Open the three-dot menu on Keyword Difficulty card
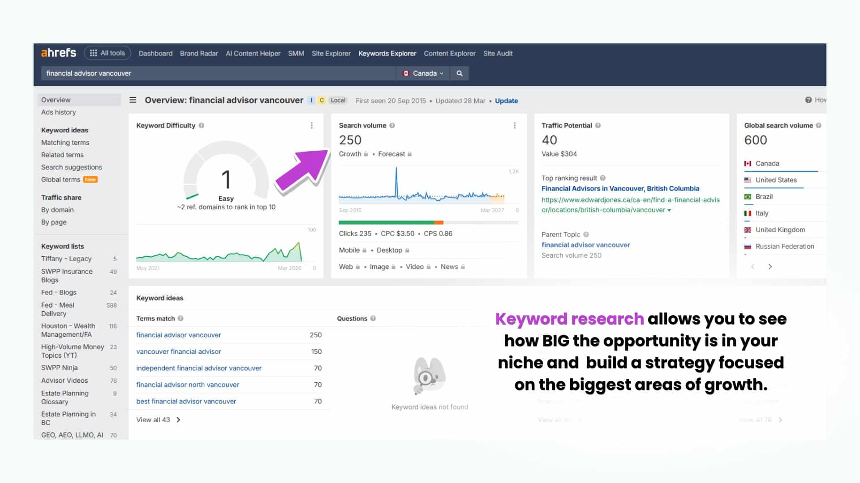Viewport: 860px width, 483px height. pos(312,126)
